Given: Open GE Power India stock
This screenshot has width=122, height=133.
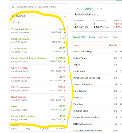Looking at the screenshot, I should click(x=38, y=69).
